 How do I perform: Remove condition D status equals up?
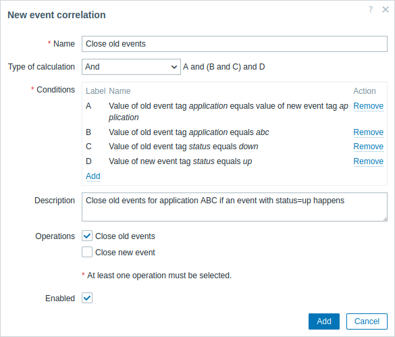368,161
